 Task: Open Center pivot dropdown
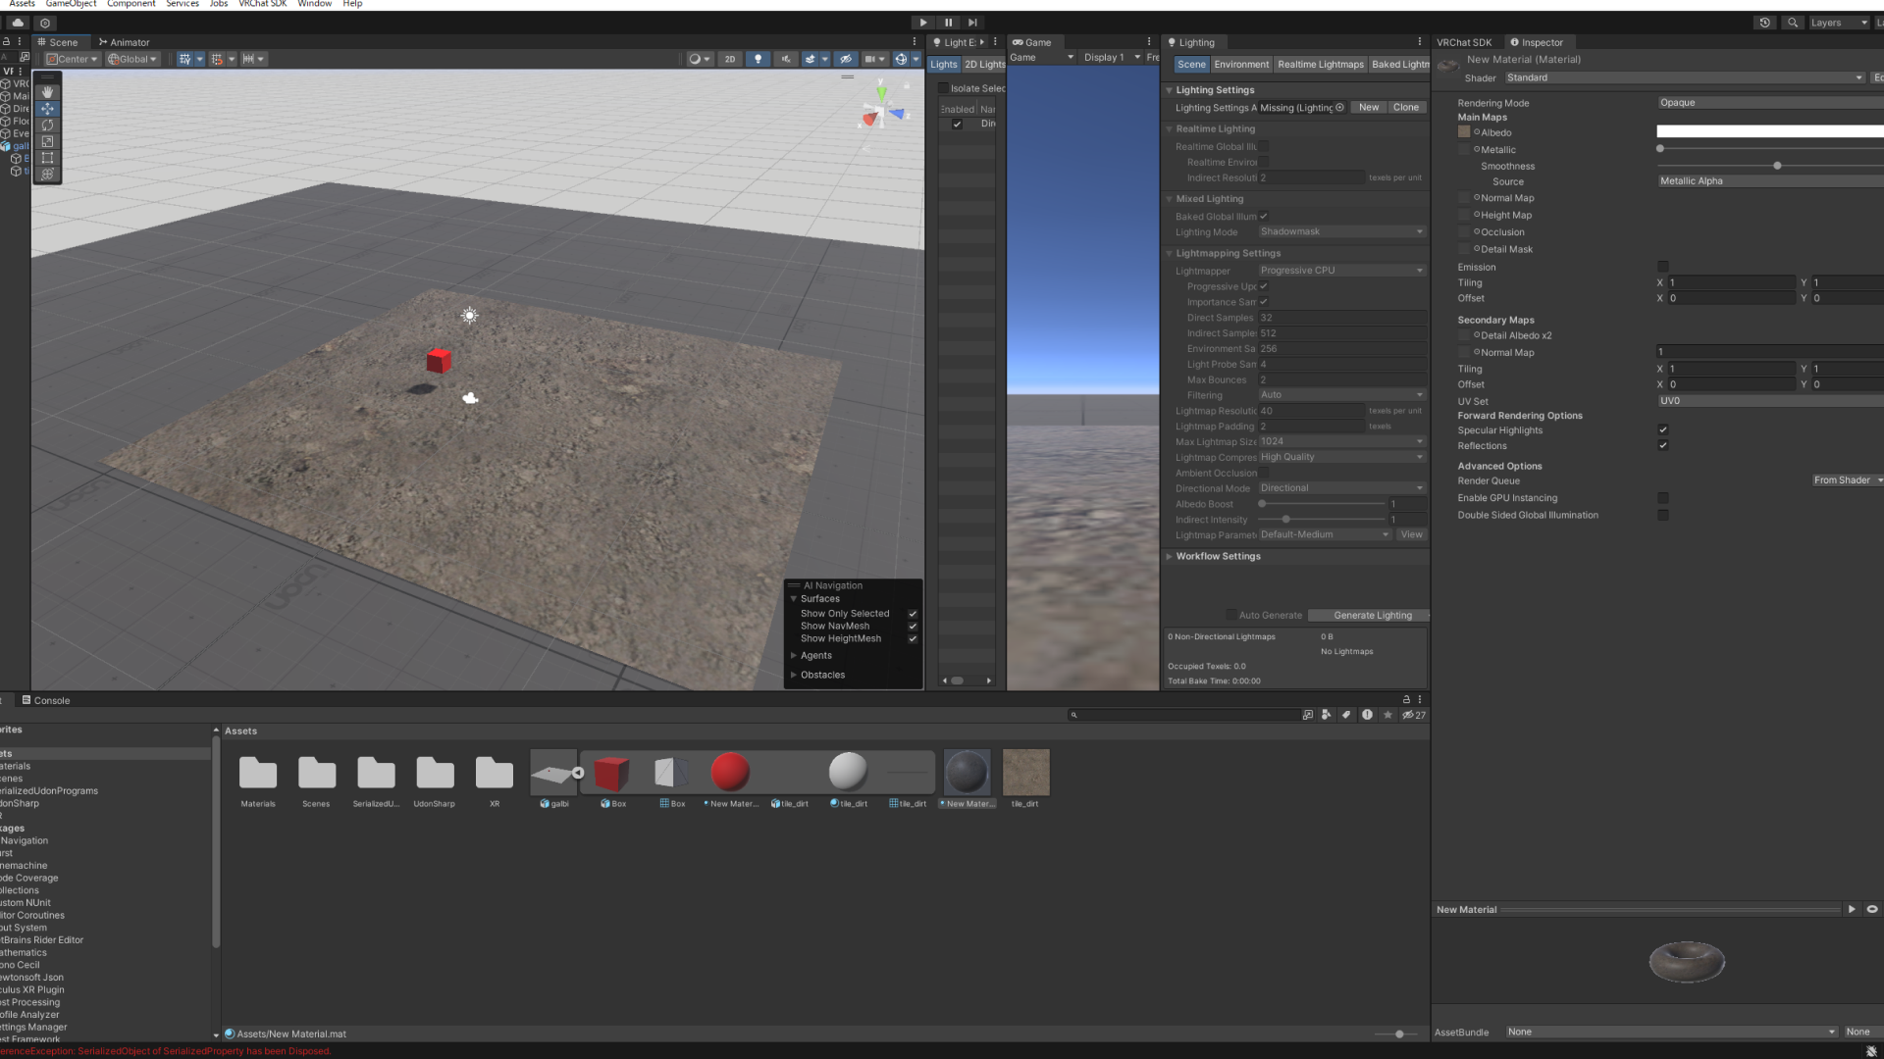point(72,59)
